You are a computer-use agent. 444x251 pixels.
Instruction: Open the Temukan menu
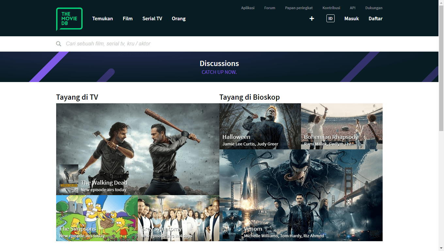pyautogui.click(x=103, y=19)
